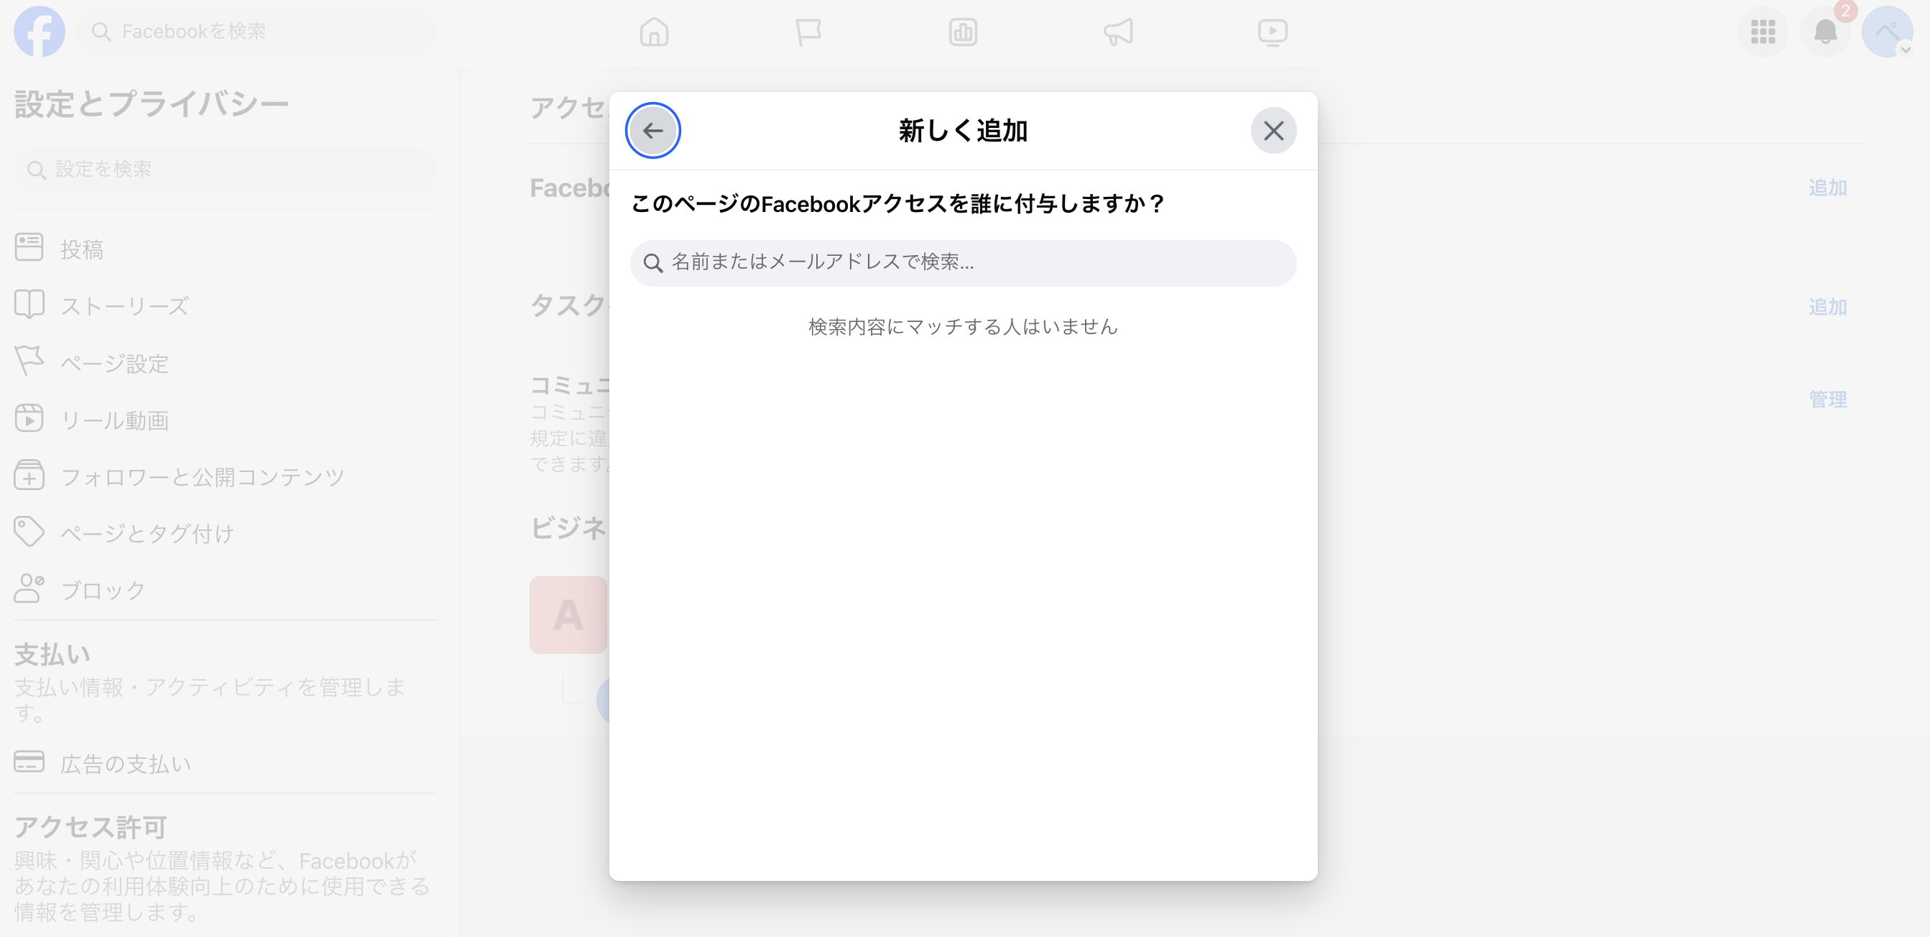1930x937 pixels.
Task: Open the apps grid menu icon
Action: coord(1764,32)
